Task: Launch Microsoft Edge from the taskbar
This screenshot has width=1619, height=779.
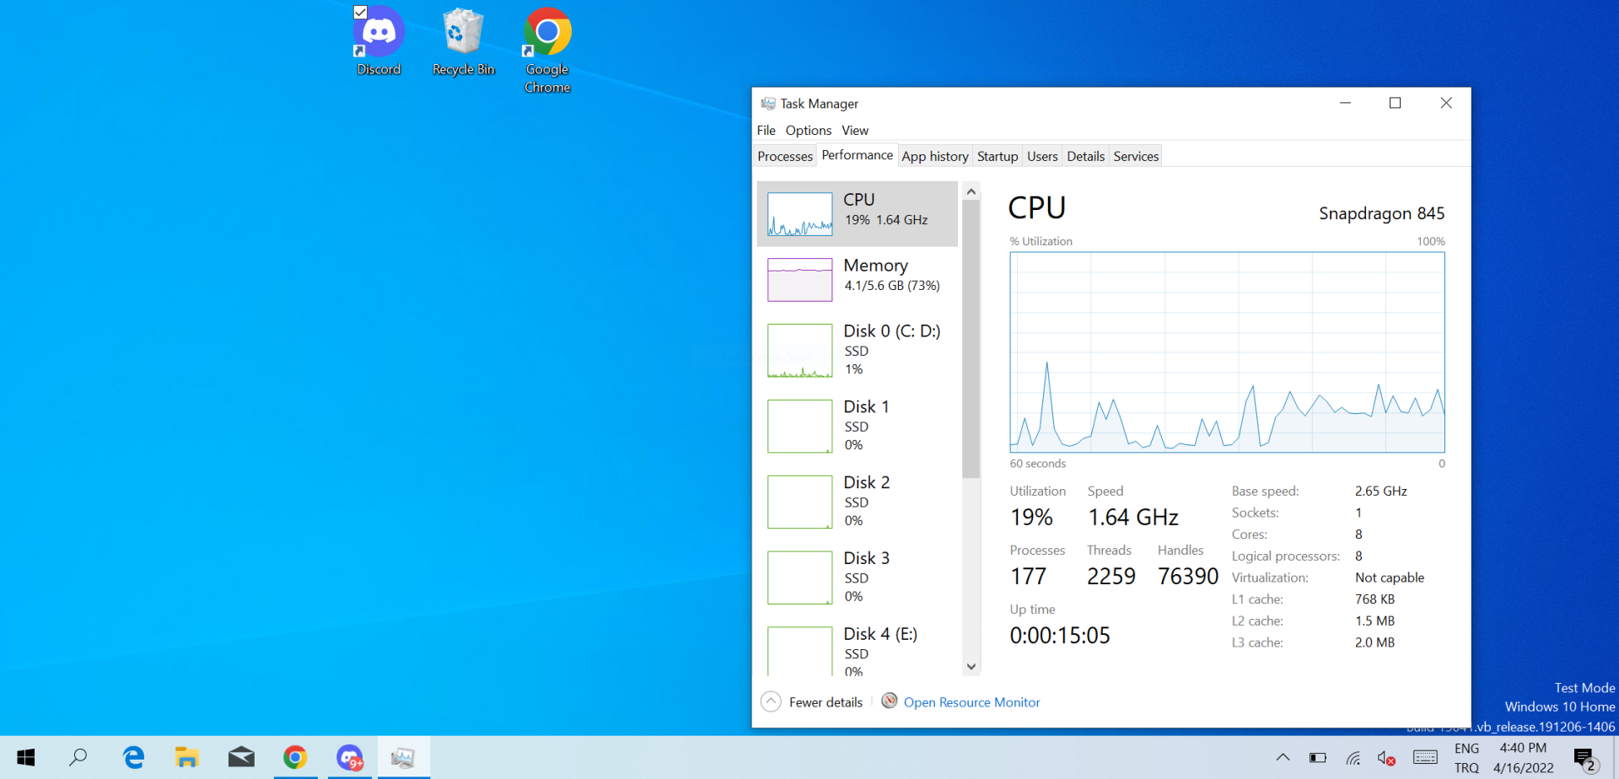Action: 133,757
